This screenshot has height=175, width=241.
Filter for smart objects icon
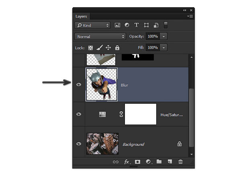(156, 25)
